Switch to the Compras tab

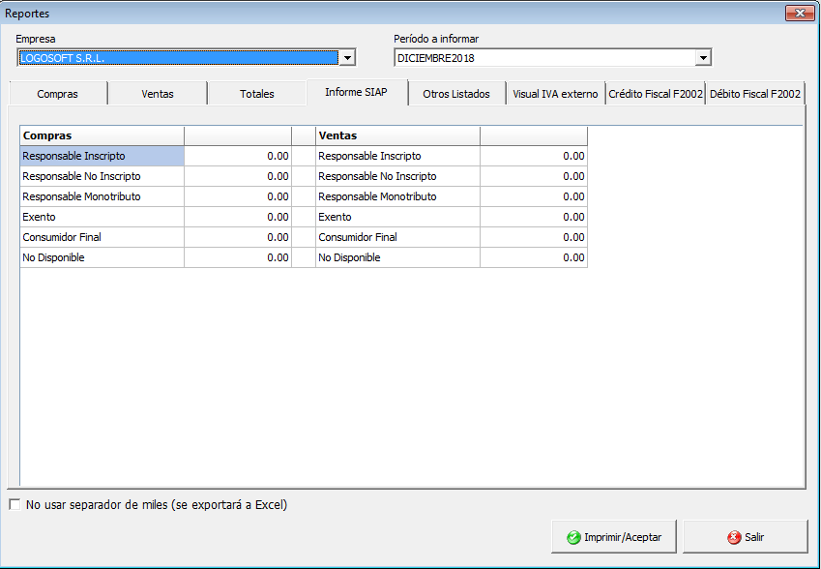coord(57,94)
